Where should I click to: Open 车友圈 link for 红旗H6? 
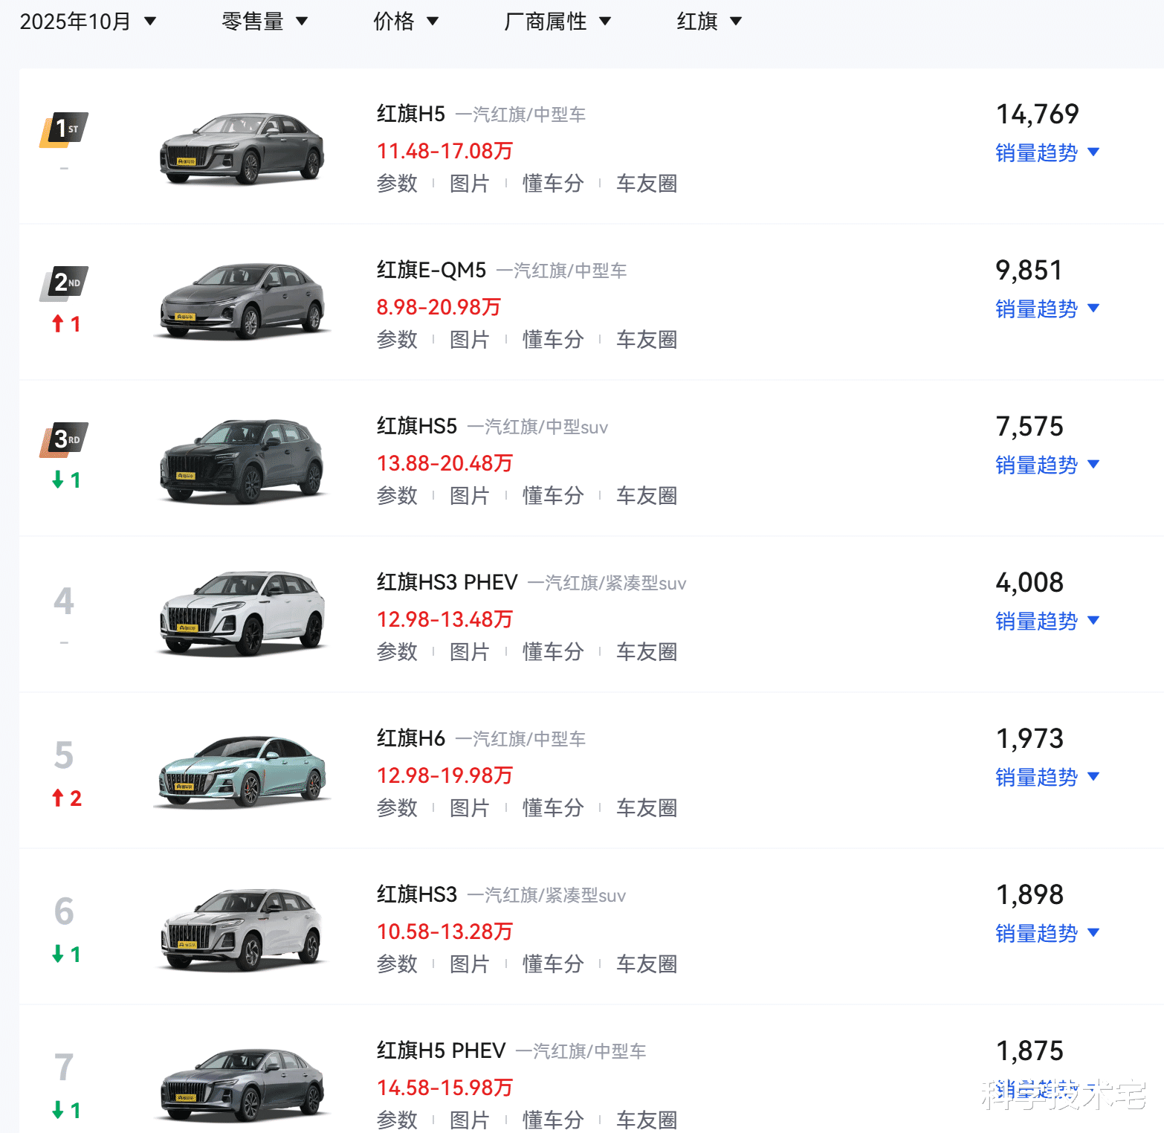pos(647,808)
